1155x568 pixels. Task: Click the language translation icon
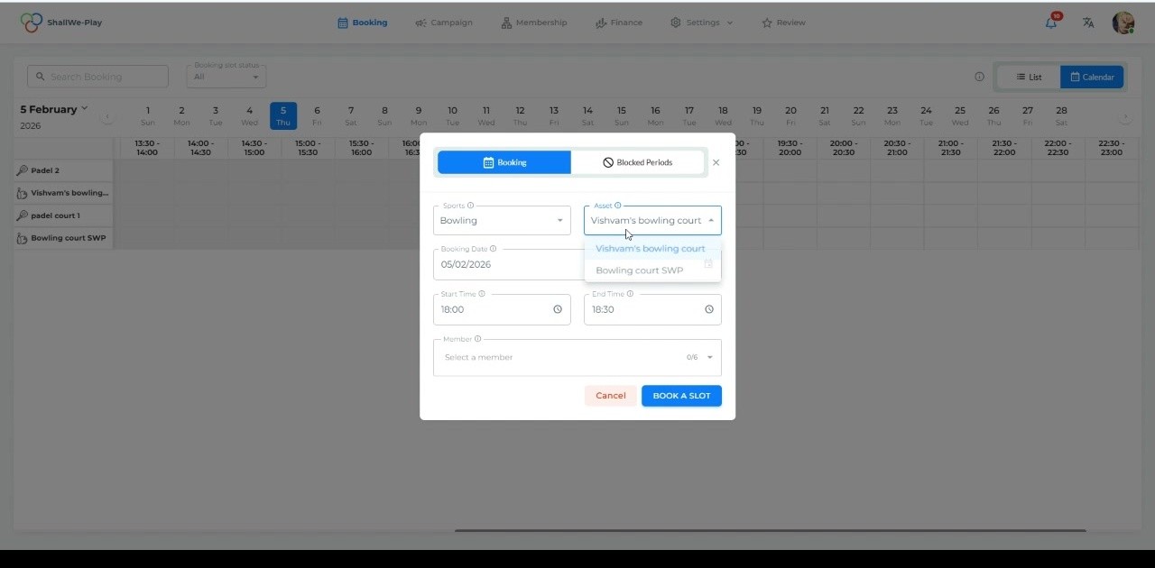(1087, 23)
